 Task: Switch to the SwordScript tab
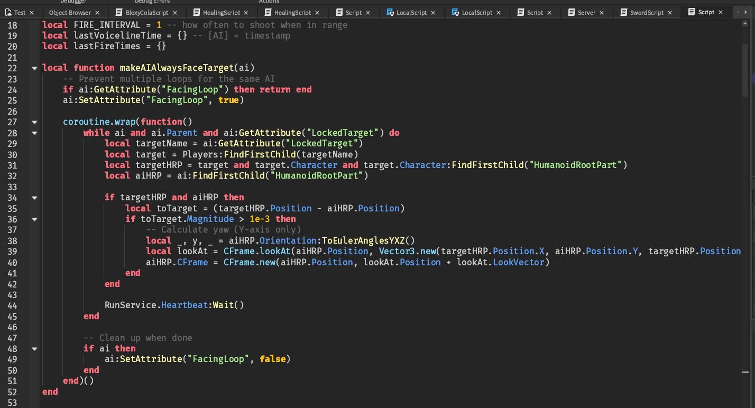647,12
